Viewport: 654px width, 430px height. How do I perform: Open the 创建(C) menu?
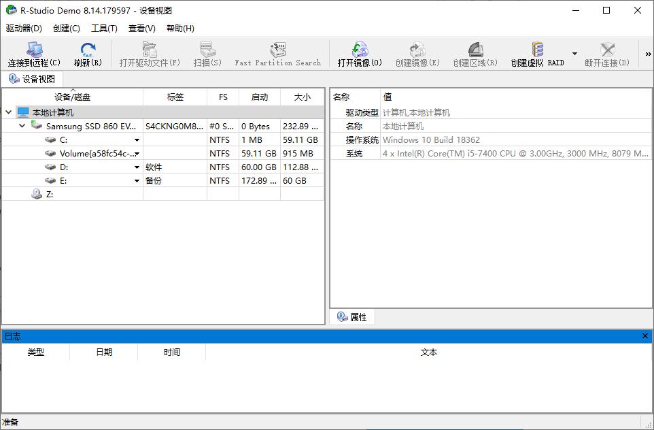point(67,28)
